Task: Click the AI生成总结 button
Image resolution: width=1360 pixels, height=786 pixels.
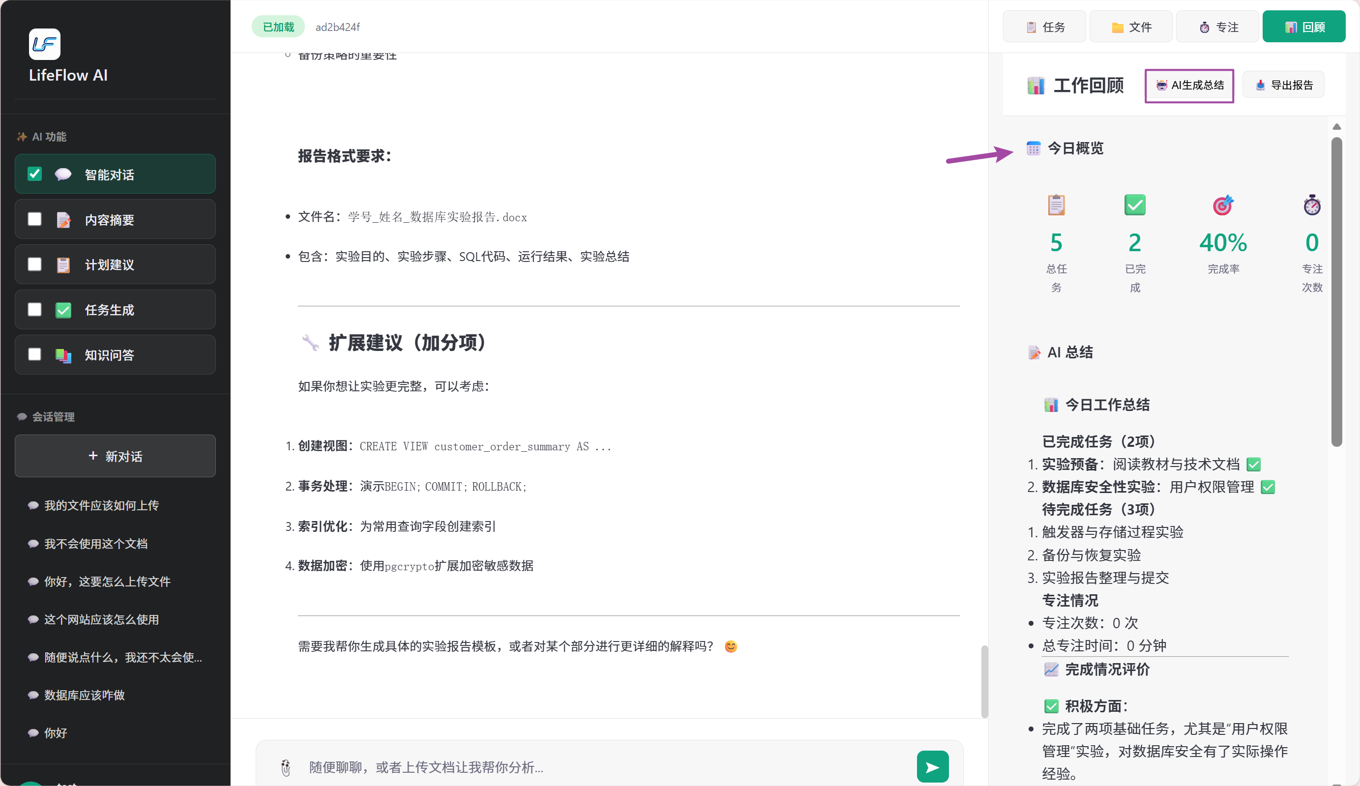Action: coord(1189,85)
